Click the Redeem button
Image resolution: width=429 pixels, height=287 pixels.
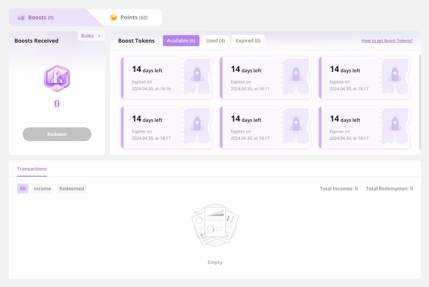point(57,134)
